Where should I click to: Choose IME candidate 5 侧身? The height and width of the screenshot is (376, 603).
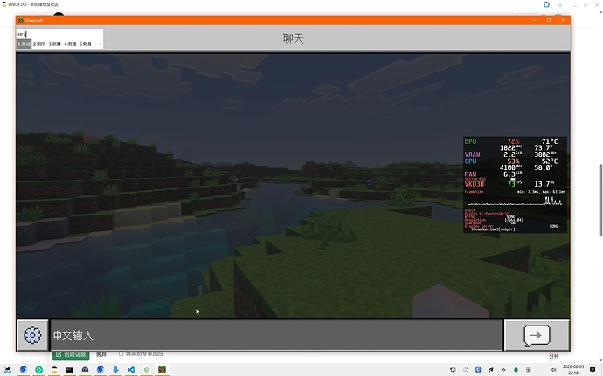tap(86, 44)
